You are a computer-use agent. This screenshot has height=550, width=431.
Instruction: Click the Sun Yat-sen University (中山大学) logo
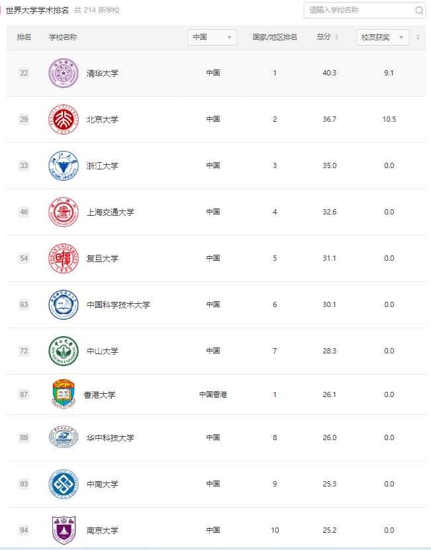pos(63,351)
